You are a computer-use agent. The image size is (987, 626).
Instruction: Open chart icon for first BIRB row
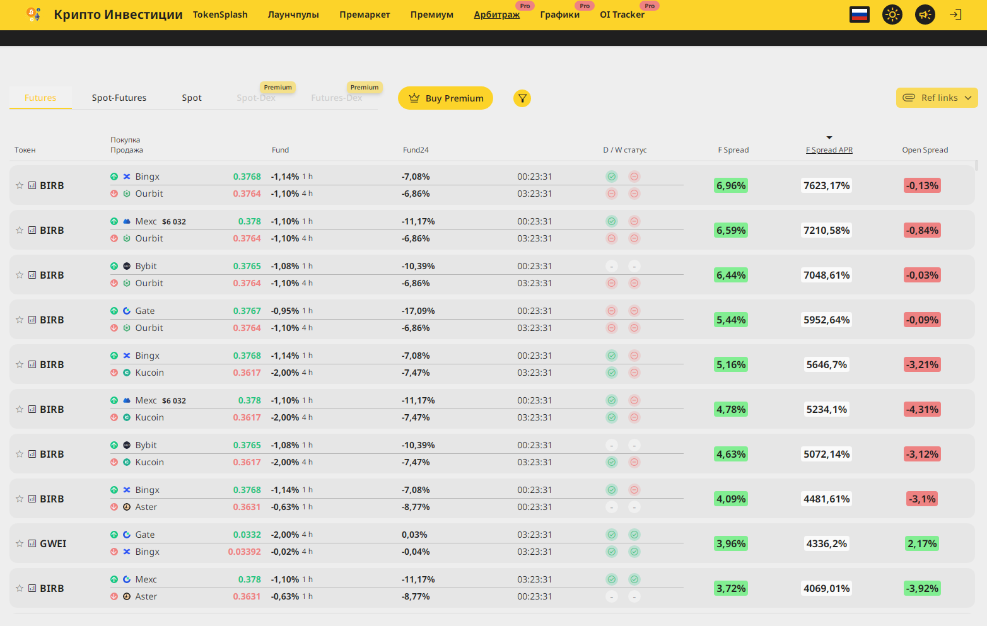[x=32, y=185]
